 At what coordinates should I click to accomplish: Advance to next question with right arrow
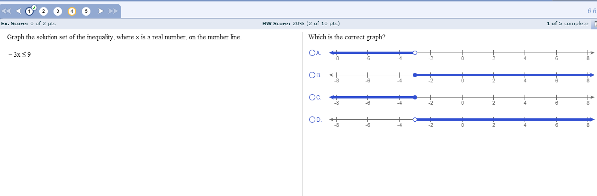click(100, 10)
